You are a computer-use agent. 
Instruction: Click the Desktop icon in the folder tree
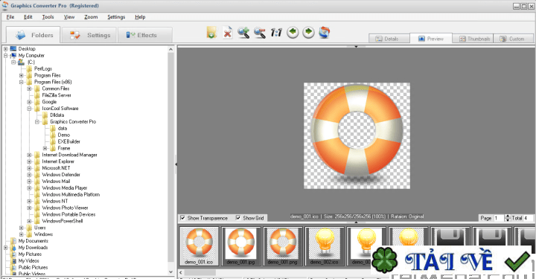[13, 49]
